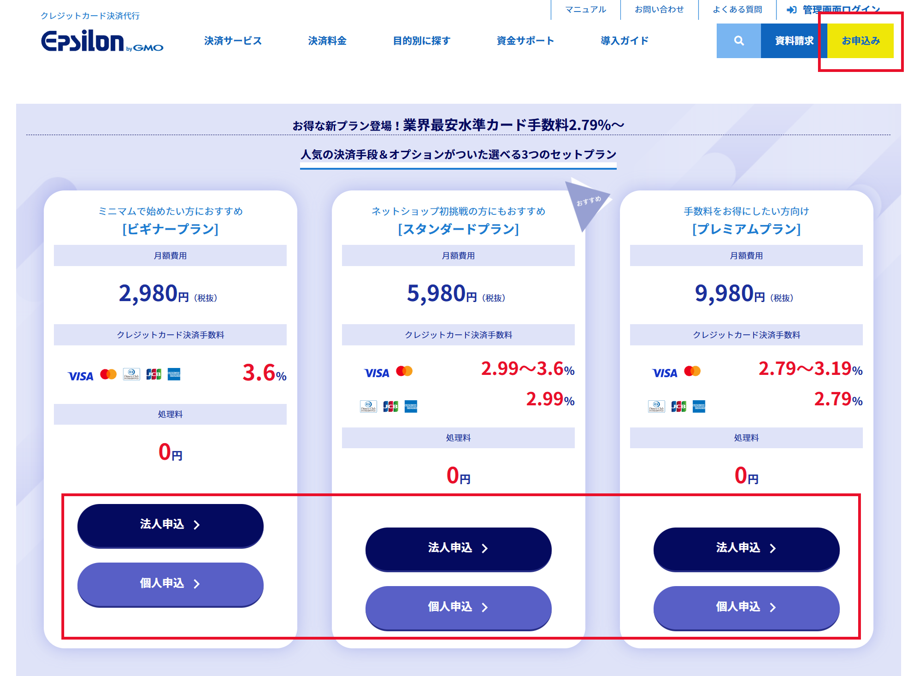920x676 pixels.
Task: Open the 決済料金 menu
Action: click(327, 41)
